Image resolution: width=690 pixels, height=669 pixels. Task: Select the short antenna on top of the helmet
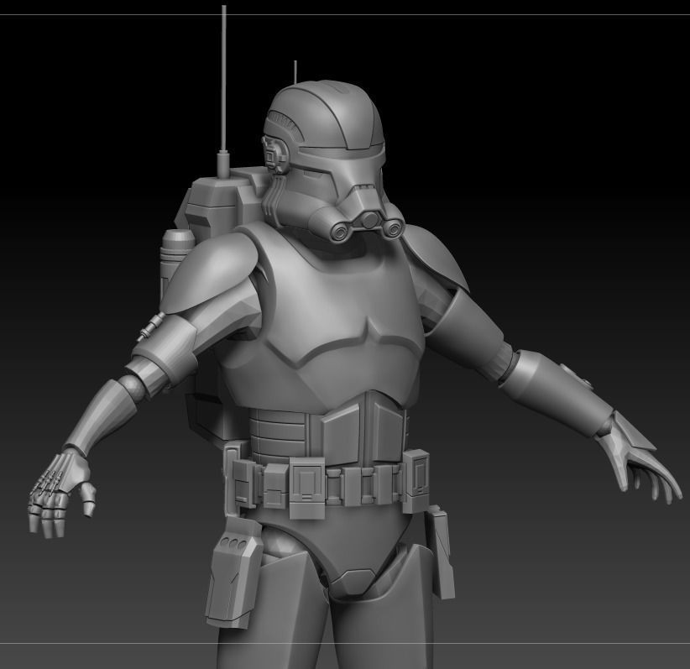tap(295, 71)
